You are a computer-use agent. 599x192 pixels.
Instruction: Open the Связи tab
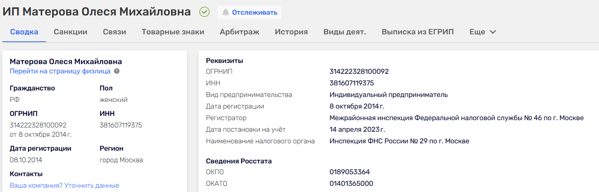[114, 32]
